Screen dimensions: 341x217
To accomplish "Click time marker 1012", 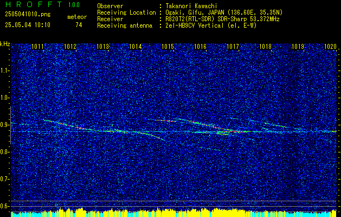I will click(70, 46).
